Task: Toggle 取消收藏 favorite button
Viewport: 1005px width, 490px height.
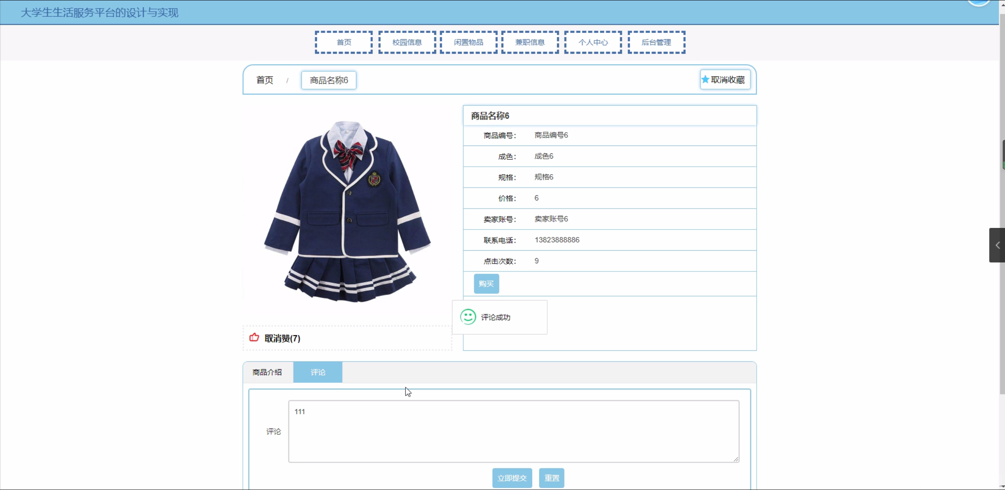Action: pos(725,80)
